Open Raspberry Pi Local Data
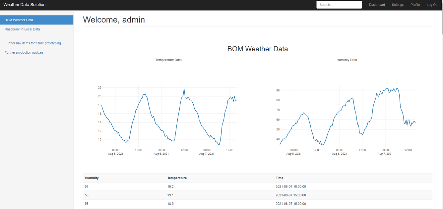 [22, 29]
